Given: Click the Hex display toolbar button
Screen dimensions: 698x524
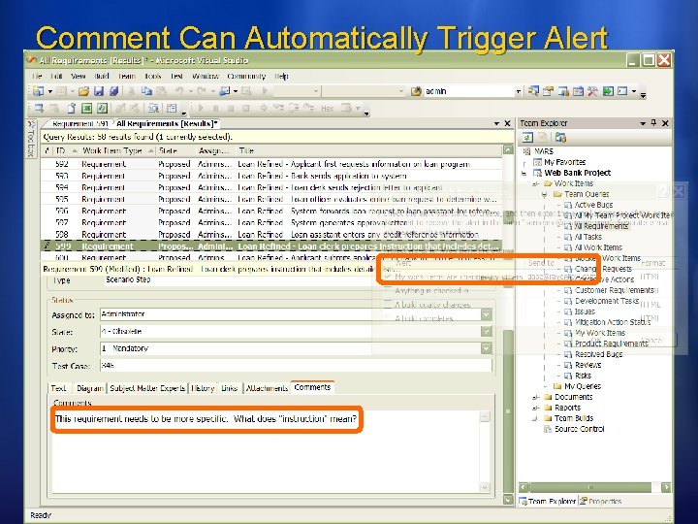Looking at the screenshot, I should pyautogui.click(x=328, y=109).
